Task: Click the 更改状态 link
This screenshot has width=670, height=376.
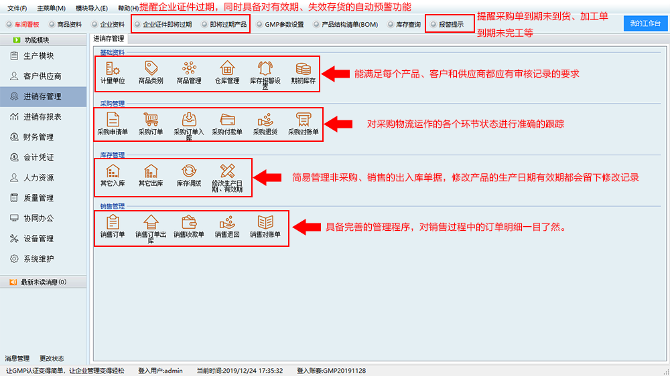Action: pos(52,359)
